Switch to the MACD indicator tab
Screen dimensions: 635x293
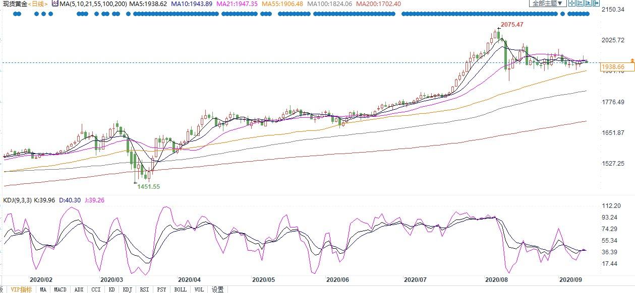[x=61, y=289]
